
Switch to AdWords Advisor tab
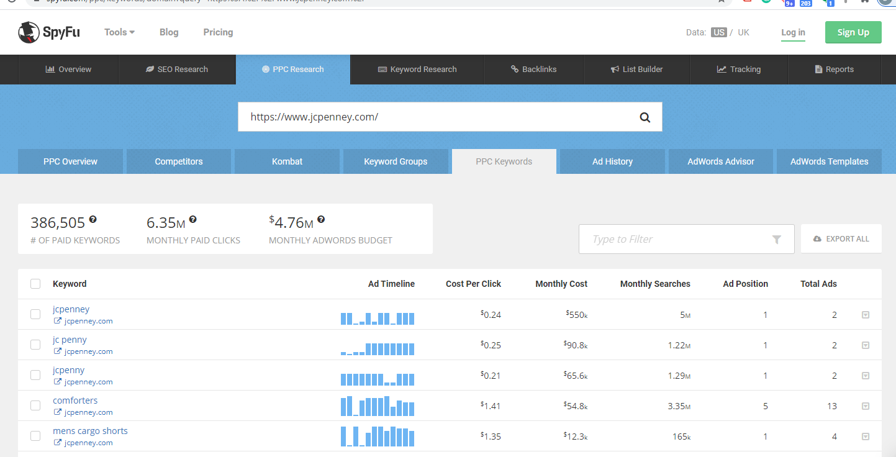721,161
